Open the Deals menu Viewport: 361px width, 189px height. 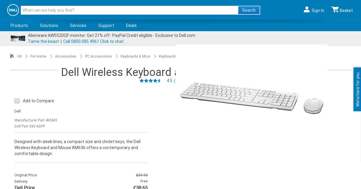131,25
